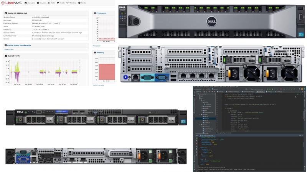
Task: Open the Device Group Membership link
Action: tap(19, 45)
